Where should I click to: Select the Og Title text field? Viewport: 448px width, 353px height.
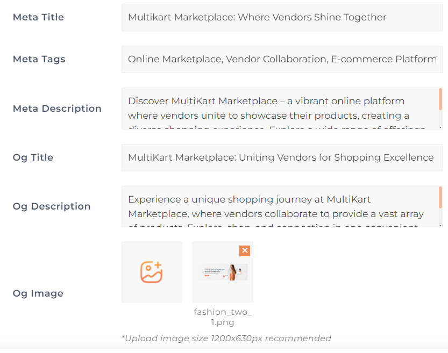tap(282, 157)
